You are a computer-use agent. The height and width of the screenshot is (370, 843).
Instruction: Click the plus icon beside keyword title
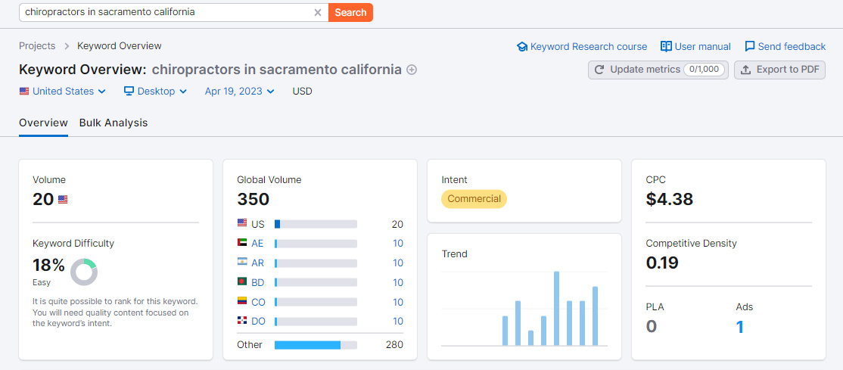click(412, 70)
